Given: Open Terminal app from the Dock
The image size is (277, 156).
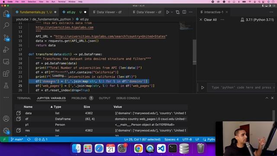Looking at the screenshot, I should (x=173, y=148).
